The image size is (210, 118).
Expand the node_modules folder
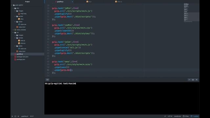click(13, 30)
